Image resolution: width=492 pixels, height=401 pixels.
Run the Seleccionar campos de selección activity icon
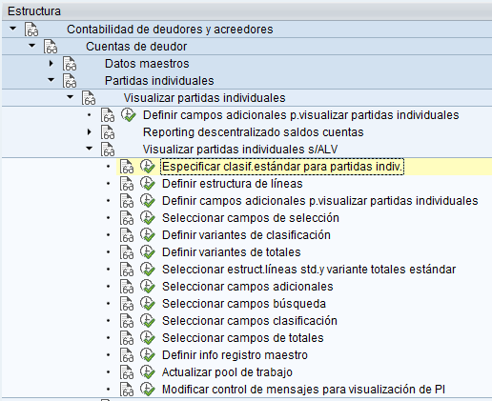point(148,218)
